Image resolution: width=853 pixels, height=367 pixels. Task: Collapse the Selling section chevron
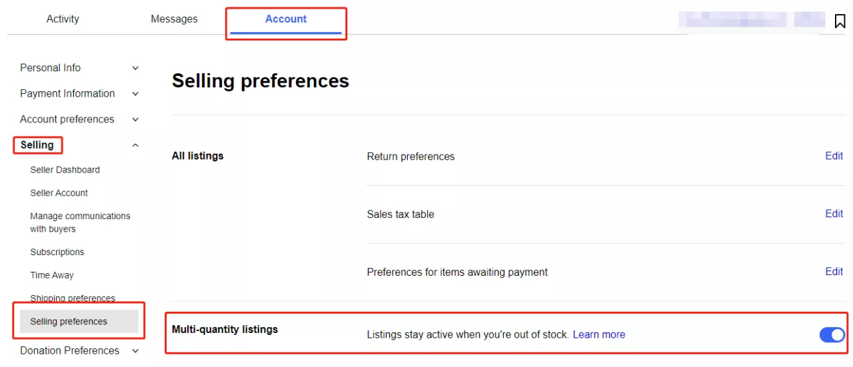click(135, 145)
